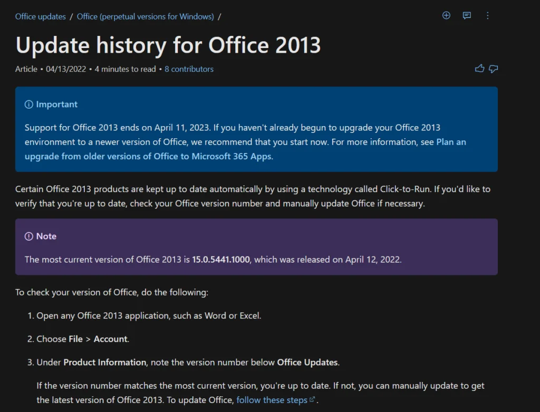Screen dimensions: 540x412
Task: Click the external link icon after follow these steps
Action: [312, 399]
